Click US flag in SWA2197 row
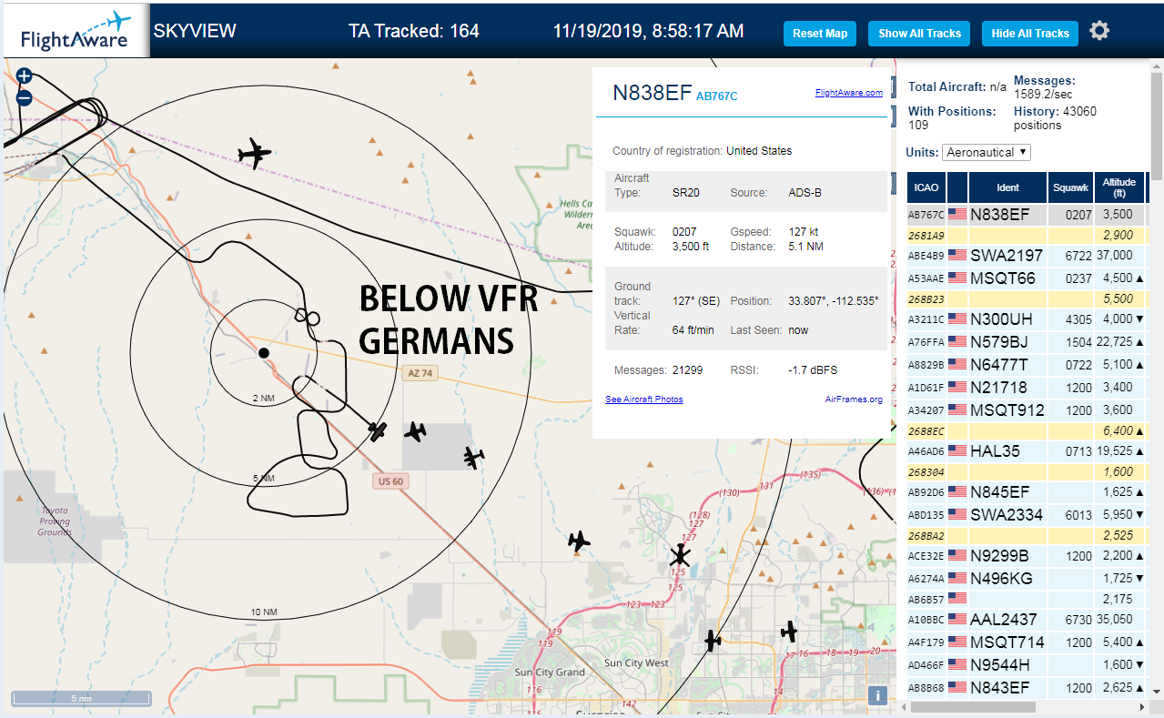Viewport: 1164px width, 718px height. click(957, 256)
